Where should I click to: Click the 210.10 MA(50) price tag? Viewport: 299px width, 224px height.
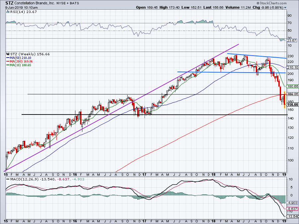[x=292, y=68]
